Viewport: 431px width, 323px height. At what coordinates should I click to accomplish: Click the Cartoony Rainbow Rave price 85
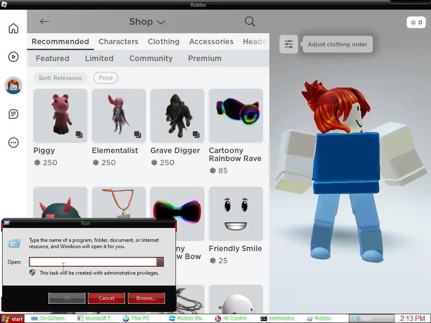[219, 171]
